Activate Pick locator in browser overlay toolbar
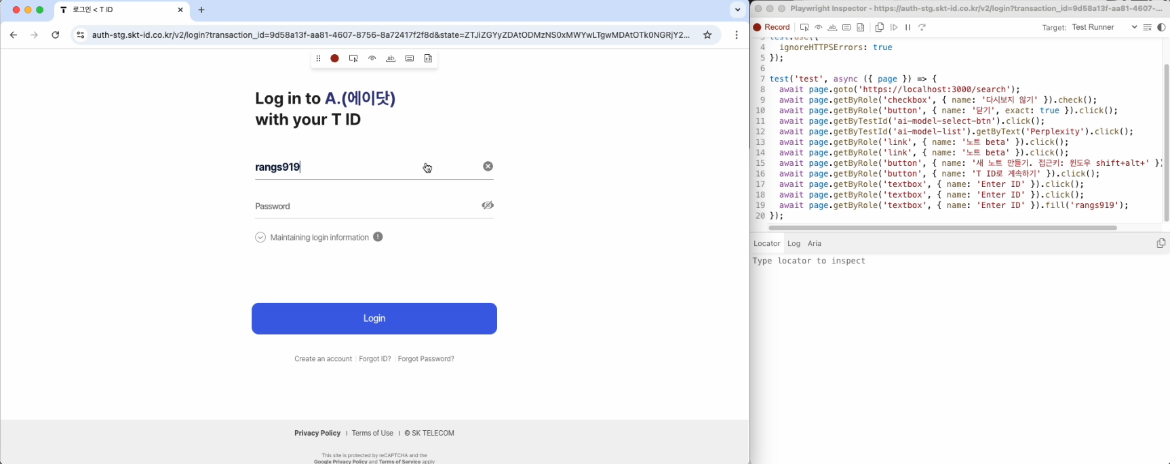Image resolution: width=1170 pixels, height=464 pixels. [x=353, y=59]
